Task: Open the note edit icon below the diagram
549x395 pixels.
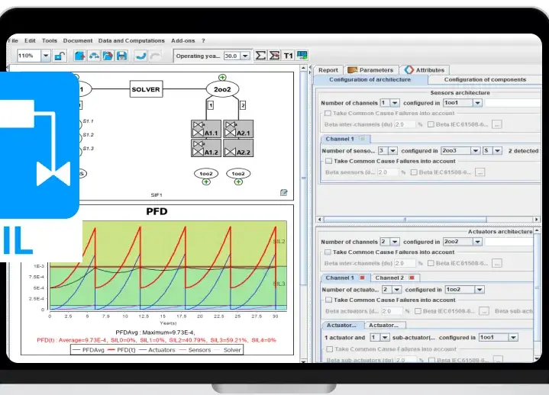Action: [x=284, y=192]
